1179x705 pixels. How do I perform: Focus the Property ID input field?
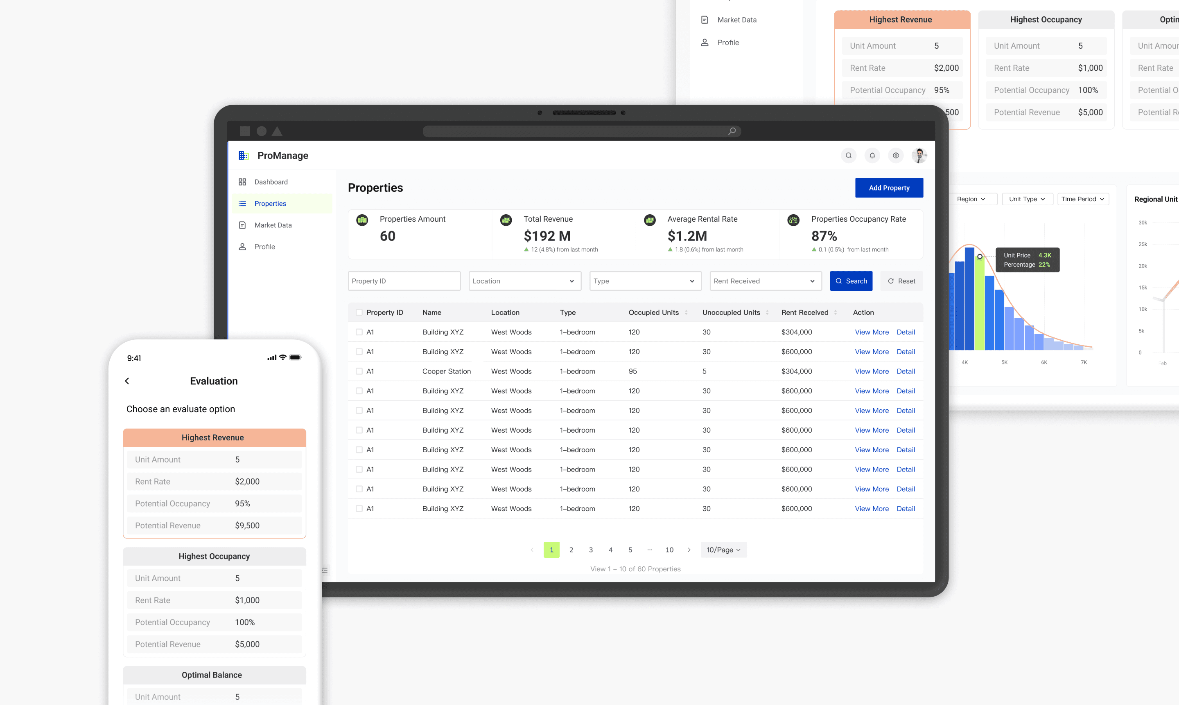tap(404, 281)
